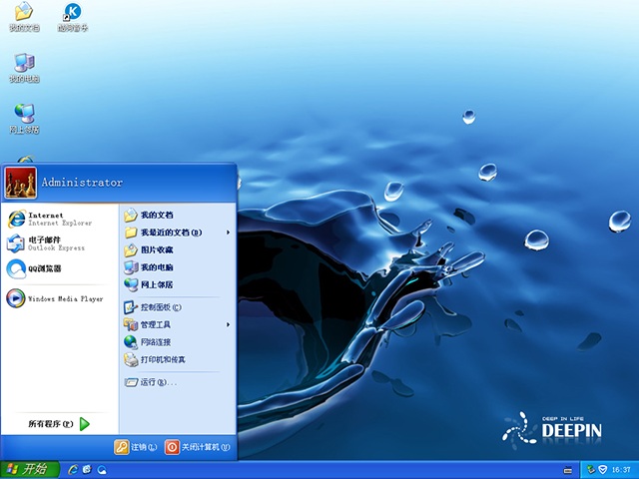Screen dimensions: 639x479
Task: Click the Administrator user picture
Action: (20, 182)
